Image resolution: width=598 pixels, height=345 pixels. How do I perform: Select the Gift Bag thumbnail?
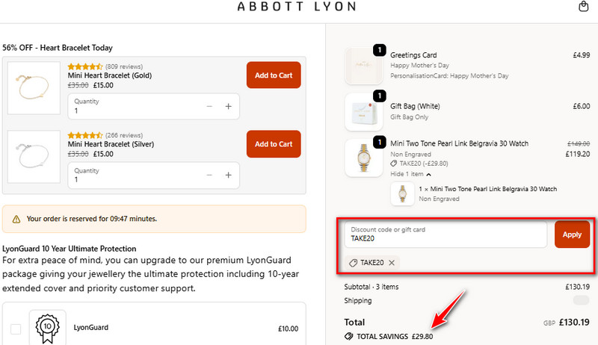click(363, 113)
